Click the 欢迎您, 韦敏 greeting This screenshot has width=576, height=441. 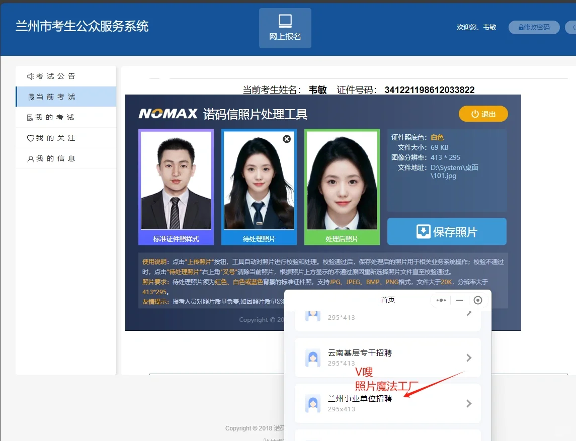476,27
